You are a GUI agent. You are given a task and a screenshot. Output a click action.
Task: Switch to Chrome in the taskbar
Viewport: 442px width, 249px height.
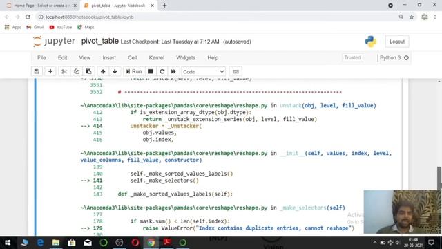tap(151, 243)
